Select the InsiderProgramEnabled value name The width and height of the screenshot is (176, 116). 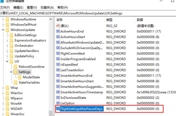(x=78, y=59)
